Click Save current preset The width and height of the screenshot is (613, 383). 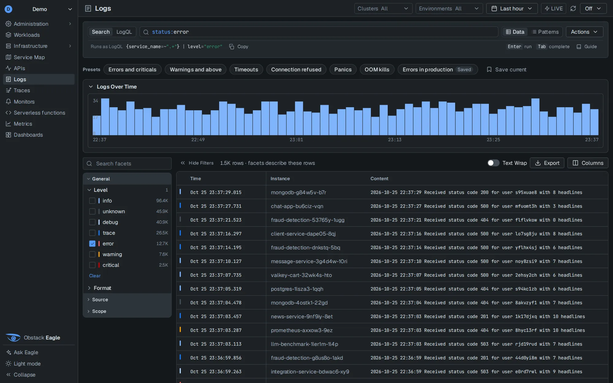tap(506, 70)
